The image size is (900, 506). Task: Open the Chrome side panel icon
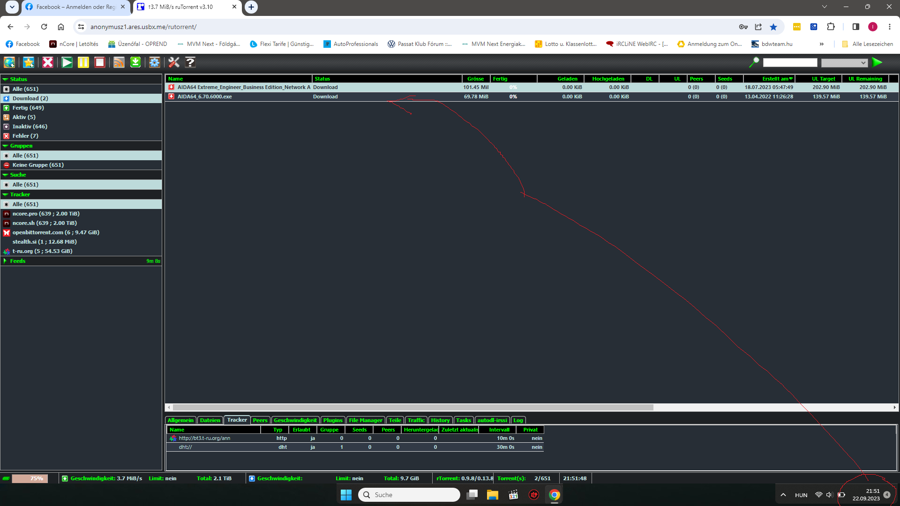(856, 27)
